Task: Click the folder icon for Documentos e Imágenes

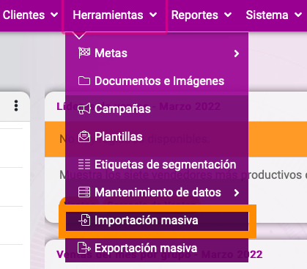Action: [x=84, y=81]
